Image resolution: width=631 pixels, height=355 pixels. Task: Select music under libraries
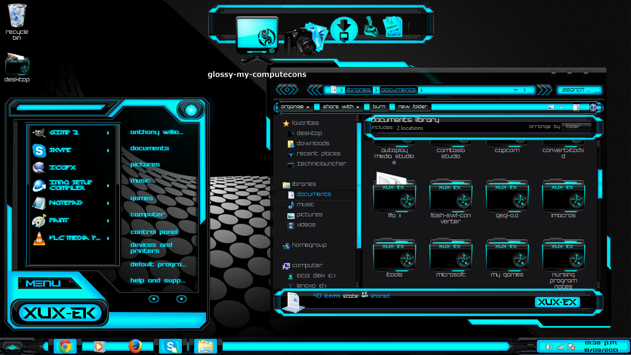(300, 204)
